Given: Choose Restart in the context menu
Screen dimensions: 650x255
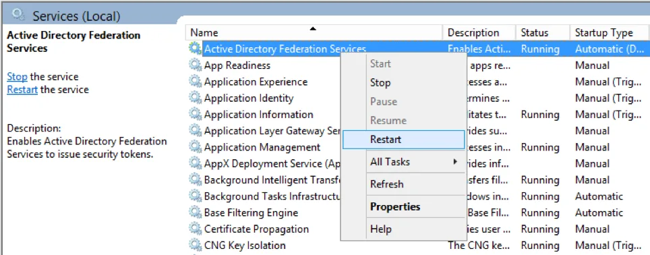Looking at the screenshot, I should [x=403, y=140].
